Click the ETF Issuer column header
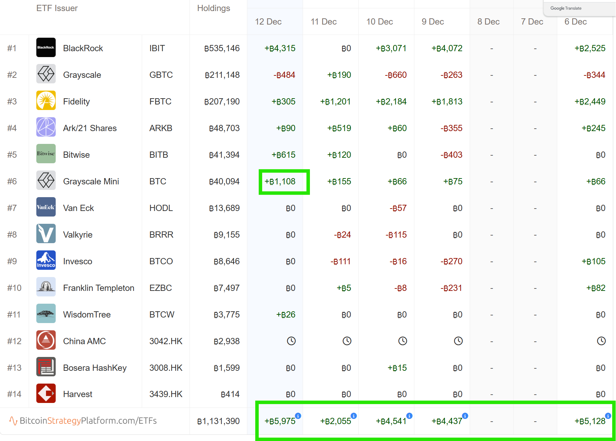Image resolution: width=616 pixels, height=441 pixels. (x=57, y=8)
